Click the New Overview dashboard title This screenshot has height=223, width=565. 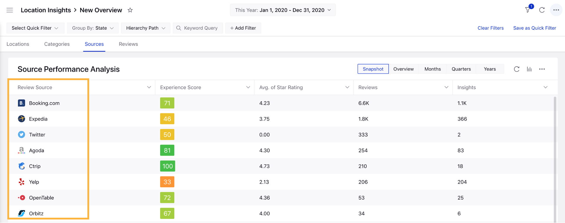101,10
